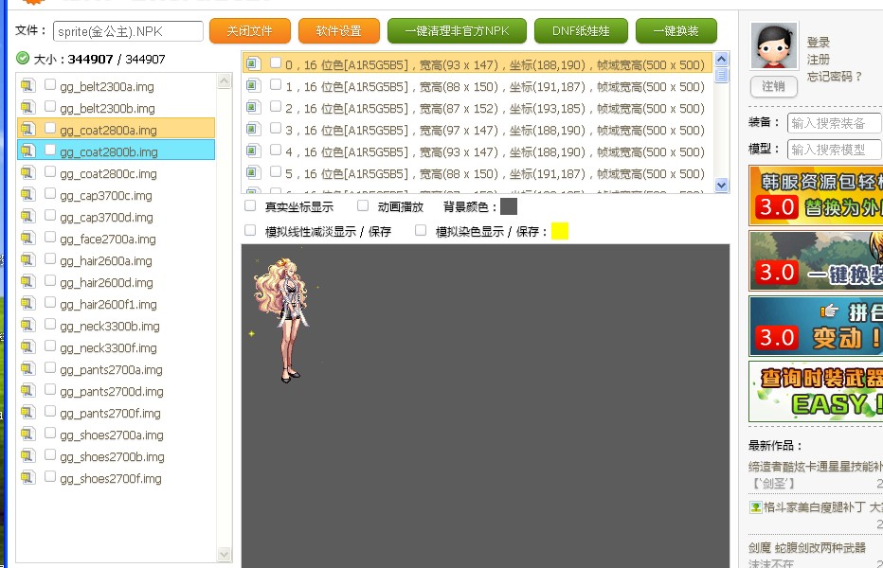Click the file icon beside gg_pants2700d.img
Screen dimensions: 883x568
[x=27, y=391]
